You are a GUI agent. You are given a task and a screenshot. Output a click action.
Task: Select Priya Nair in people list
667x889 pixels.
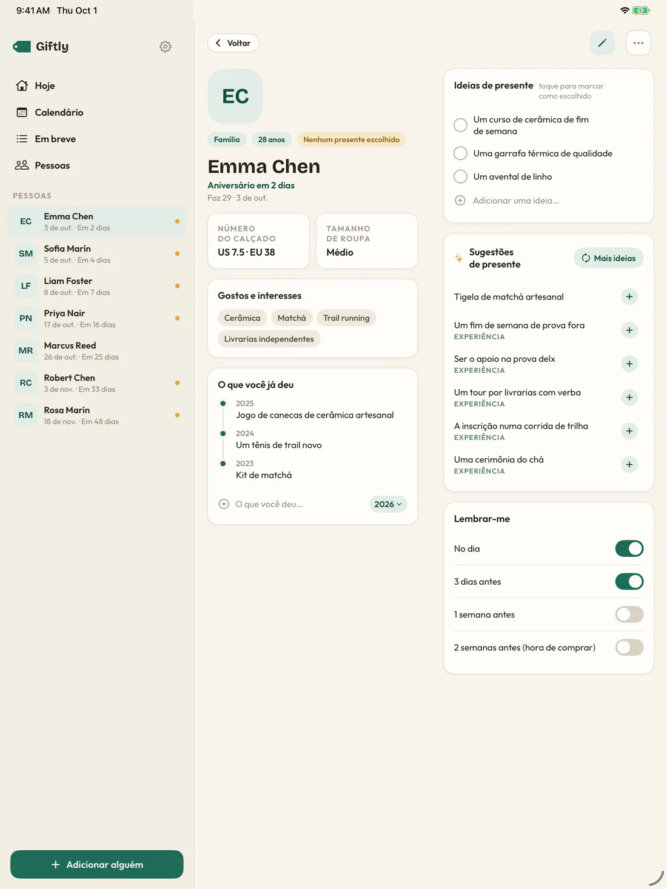pyautogui.click(x=97, y=318)
